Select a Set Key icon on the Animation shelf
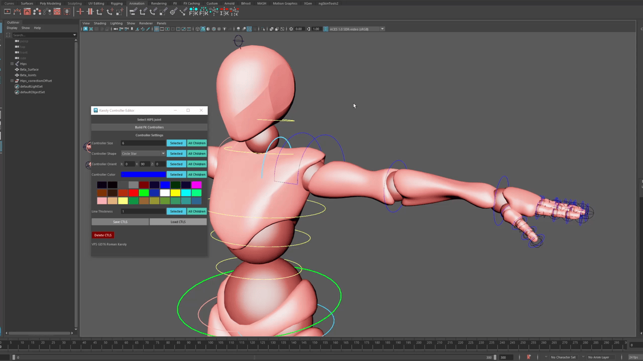The height and width of the screenshot is (361, 643). coord(80,13)
